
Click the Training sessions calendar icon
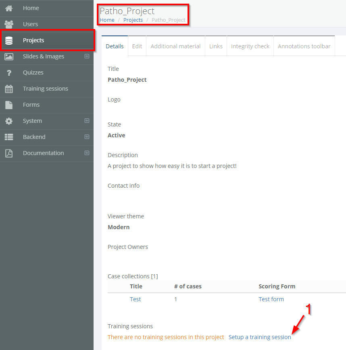(8, 89)
